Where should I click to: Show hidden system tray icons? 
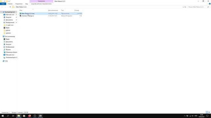pos(185,116)
